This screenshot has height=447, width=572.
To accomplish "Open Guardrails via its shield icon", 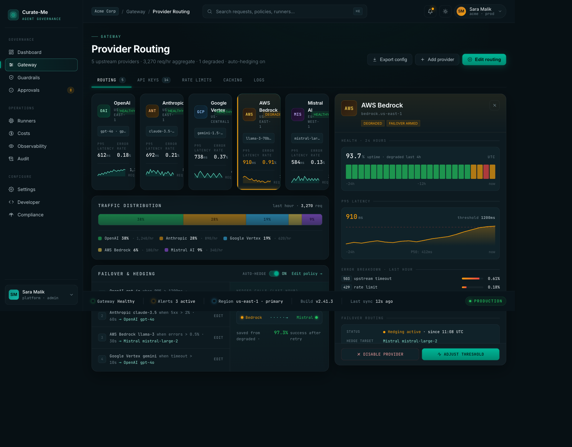I will click(11, 77).
